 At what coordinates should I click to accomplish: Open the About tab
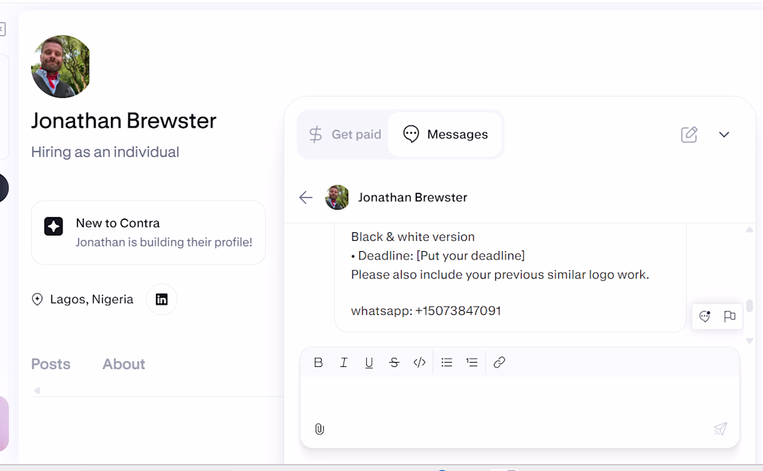click(x=123, y=364)
